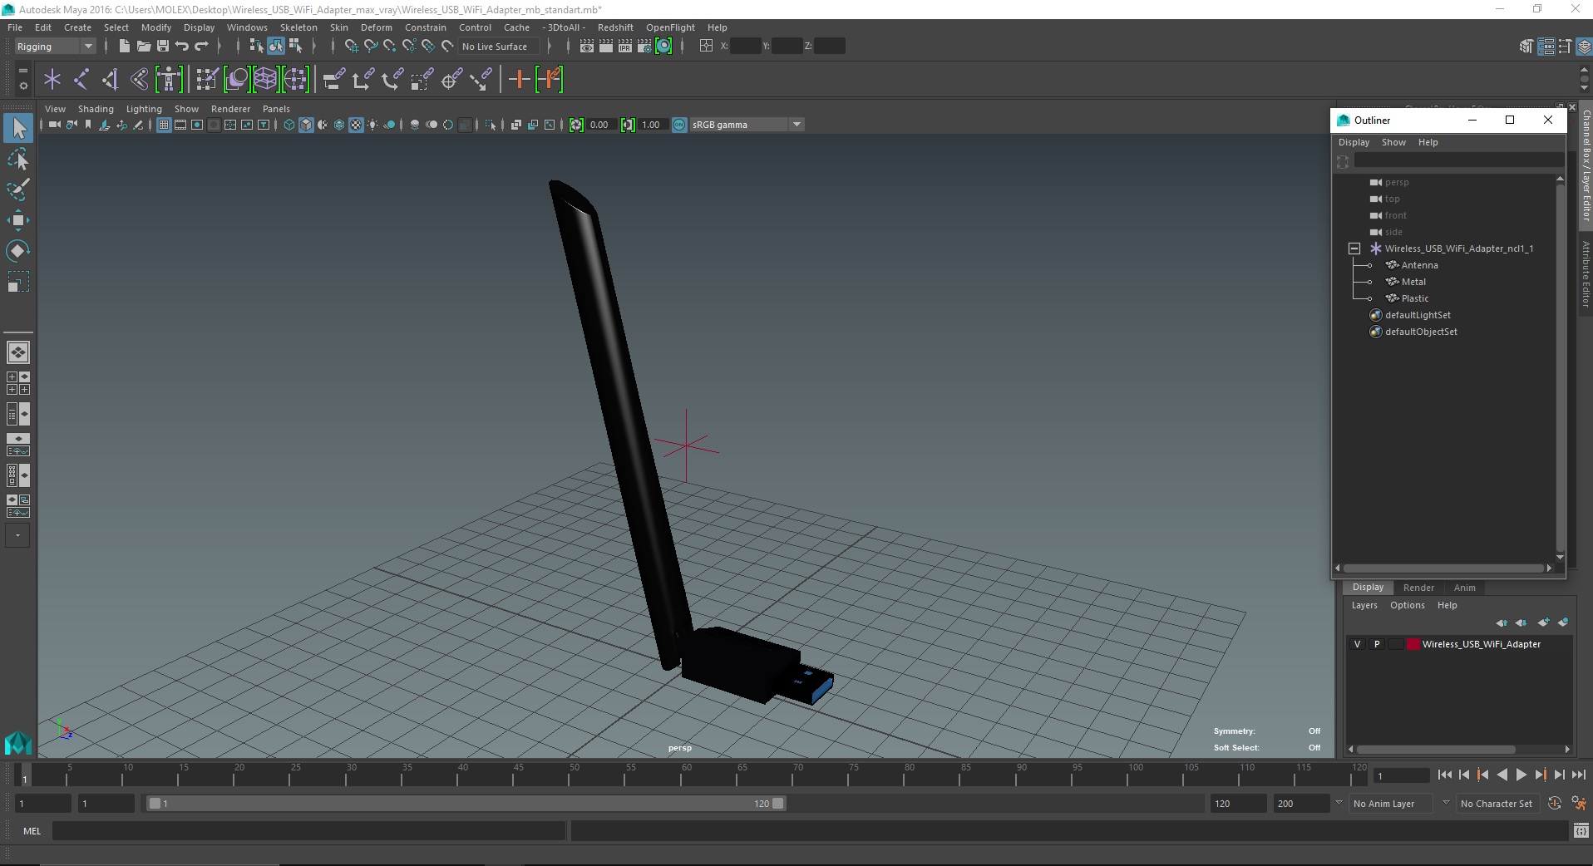Open the viewport Shading menu
Screen dimensions: 1593x866
[x=96, y=109]
